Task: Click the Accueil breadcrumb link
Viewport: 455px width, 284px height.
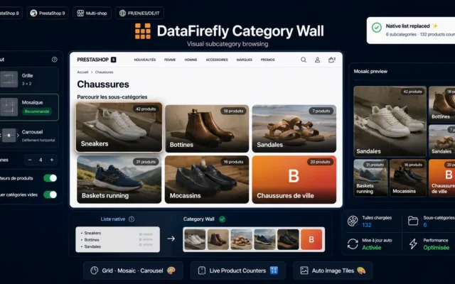Action: (x=82, y=72)
